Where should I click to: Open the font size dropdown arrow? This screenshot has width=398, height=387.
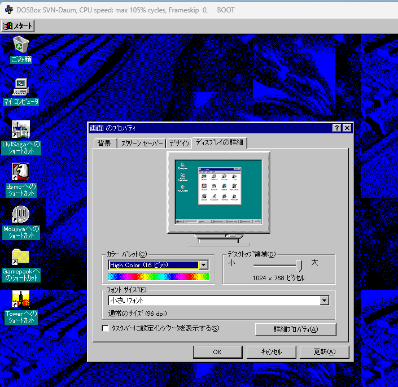pos(324,301)
